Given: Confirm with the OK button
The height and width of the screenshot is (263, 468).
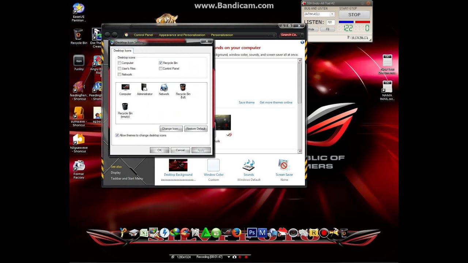Looking at the screenshot, I should click(x=159, y=150).
